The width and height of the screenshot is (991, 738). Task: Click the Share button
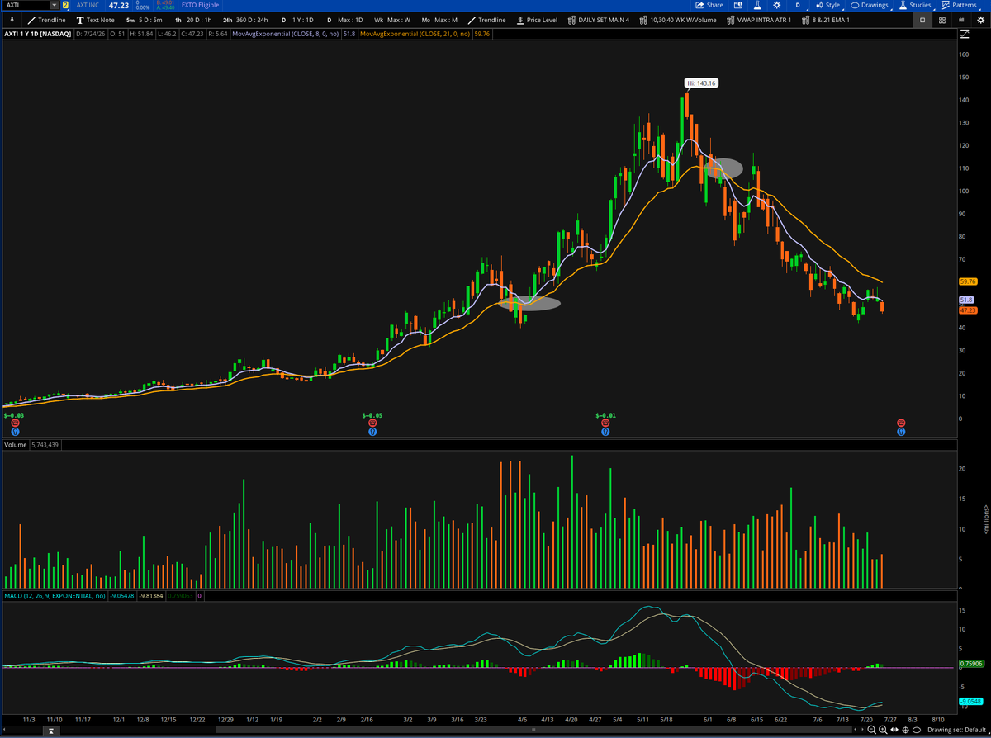[709, 5]
